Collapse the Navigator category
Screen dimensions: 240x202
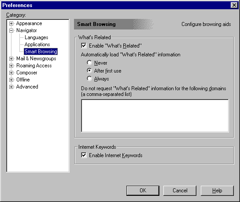11,30
